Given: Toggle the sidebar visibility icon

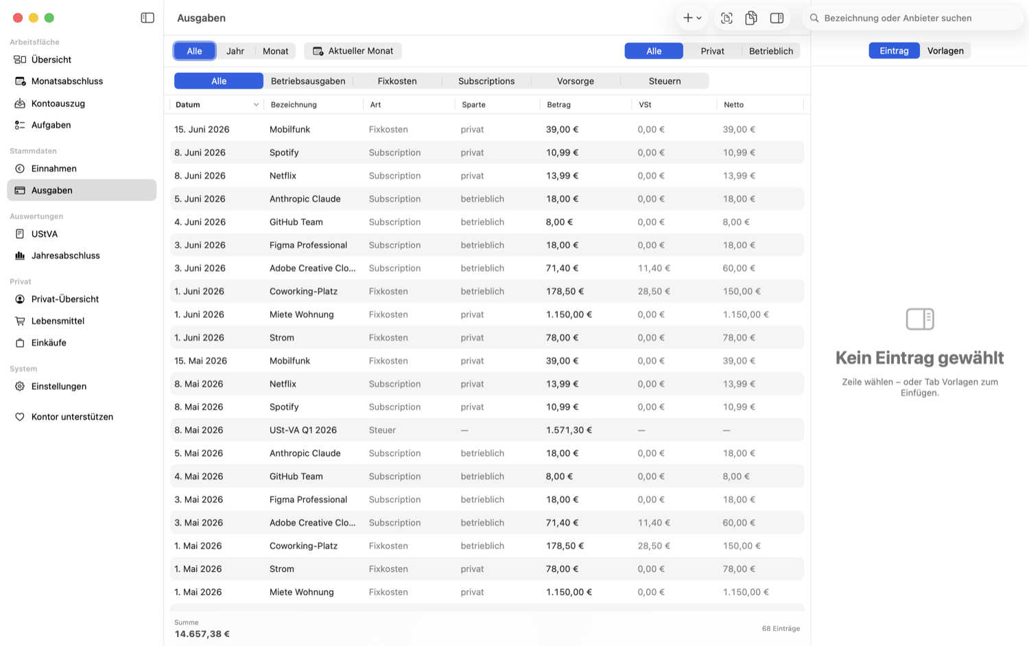Looking at the screenshot, I should pyautogui.click(x=147, y=18).
